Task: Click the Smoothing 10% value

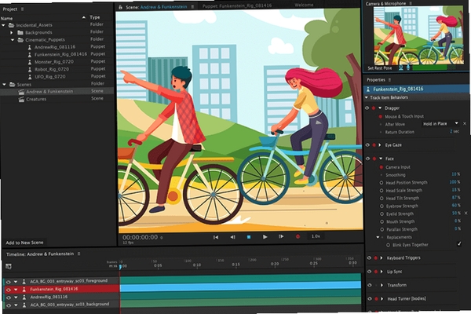Action: pyautogui.click(x=455, y=174)
